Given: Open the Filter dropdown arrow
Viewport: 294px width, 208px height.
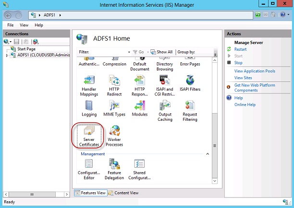Looking at the screenshot, I should [x=129, y=52].
